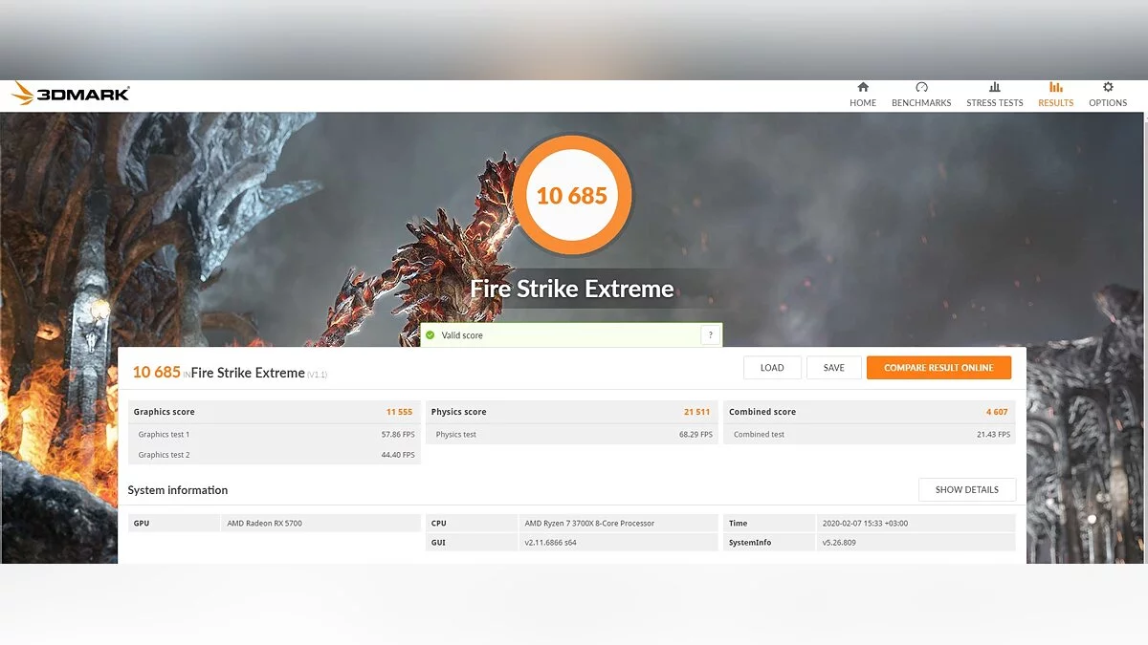Click the AMD Radeon RX 5700 GPU field

click(320, 524)
